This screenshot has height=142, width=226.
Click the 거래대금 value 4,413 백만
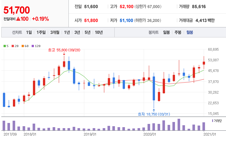(x=205, y=20)
